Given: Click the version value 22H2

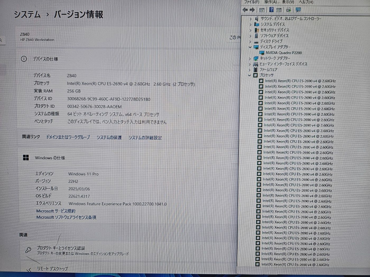Looking at the screenshot, I should (x=73, y=182).
